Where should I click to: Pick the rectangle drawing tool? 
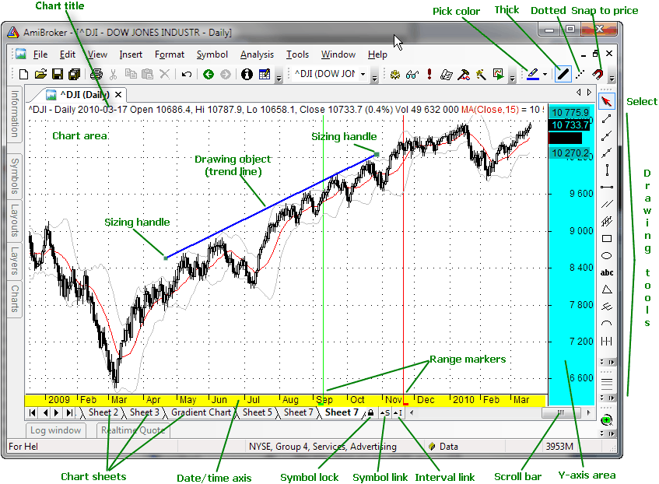point(607,239)
